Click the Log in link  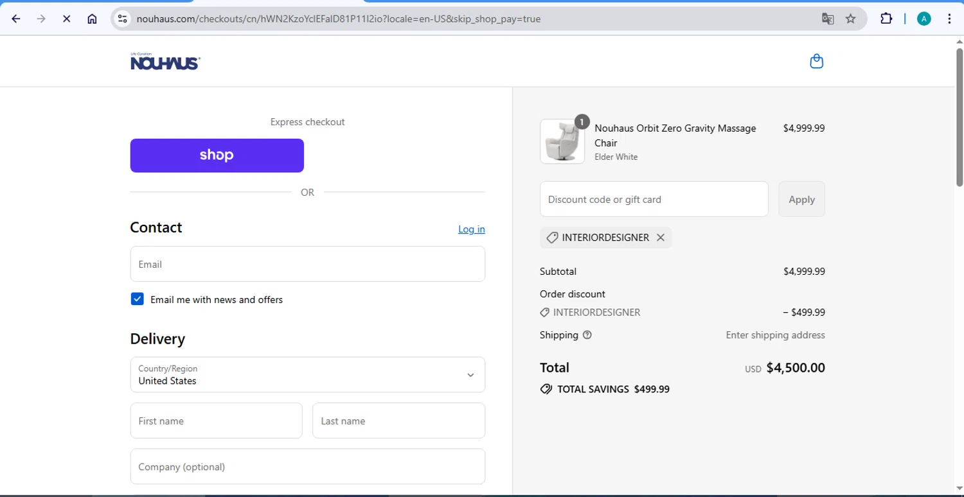click(x=472, y=229)
